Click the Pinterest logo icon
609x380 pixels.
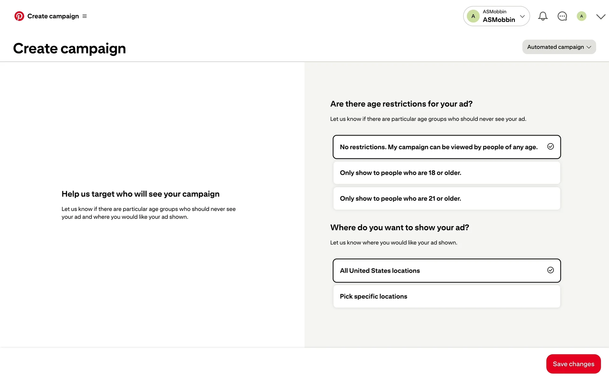click(x=19, y=16)
